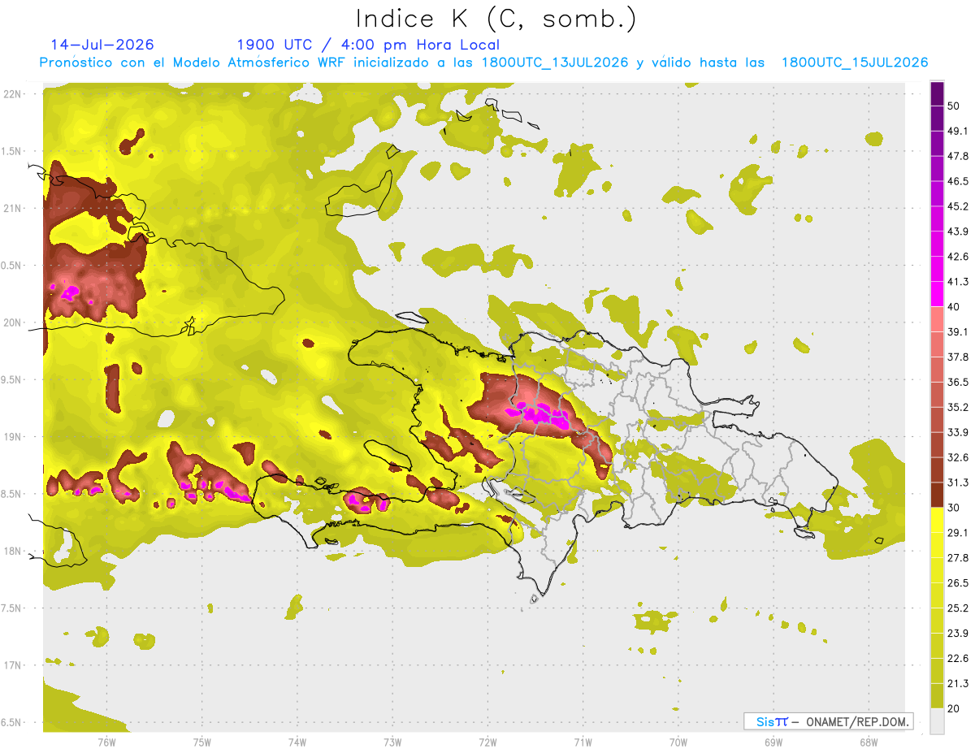Click the colorbar value '27.8'

tap(958, 557)
